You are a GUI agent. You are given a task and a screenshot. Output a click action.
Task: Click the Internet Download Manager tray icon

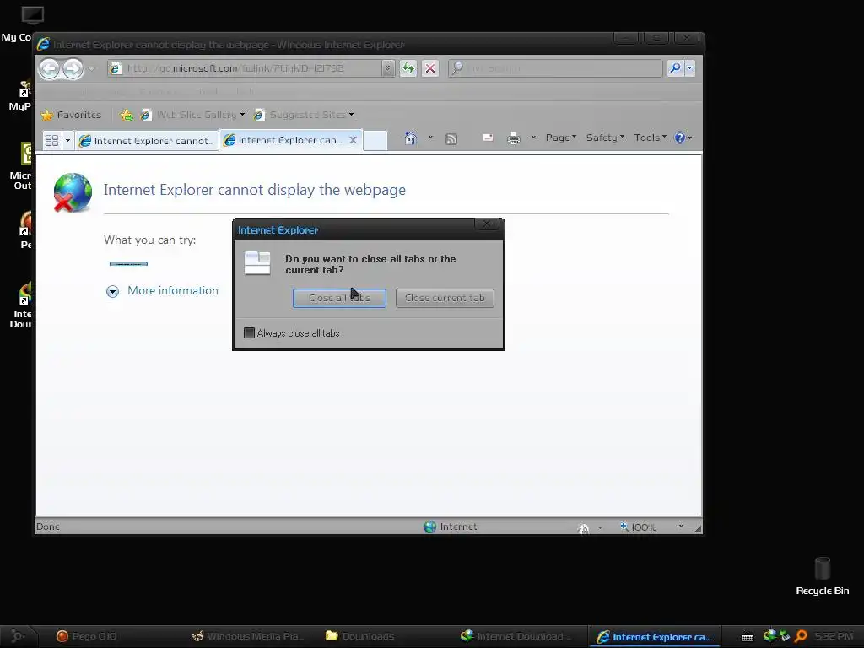click(769, 636)
